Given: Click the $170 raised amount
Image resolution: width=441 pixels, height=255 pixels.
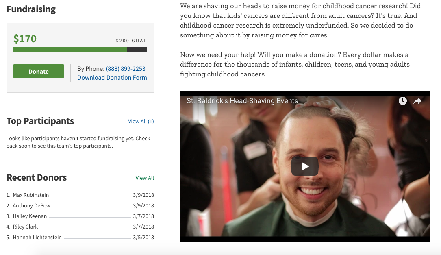Looking at the screenshot, I should [25, 39].
